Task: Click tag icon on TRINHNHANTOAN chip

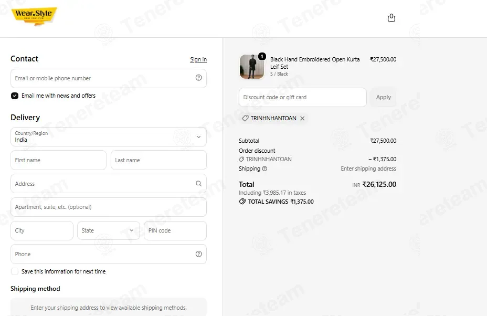Action: coord(245,118)
